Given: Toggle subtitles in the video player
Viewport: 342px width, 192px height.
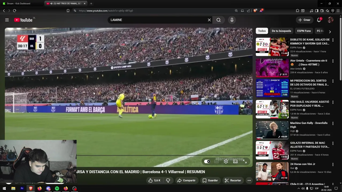Looking at the screenshot, I should tap(216, 161).
